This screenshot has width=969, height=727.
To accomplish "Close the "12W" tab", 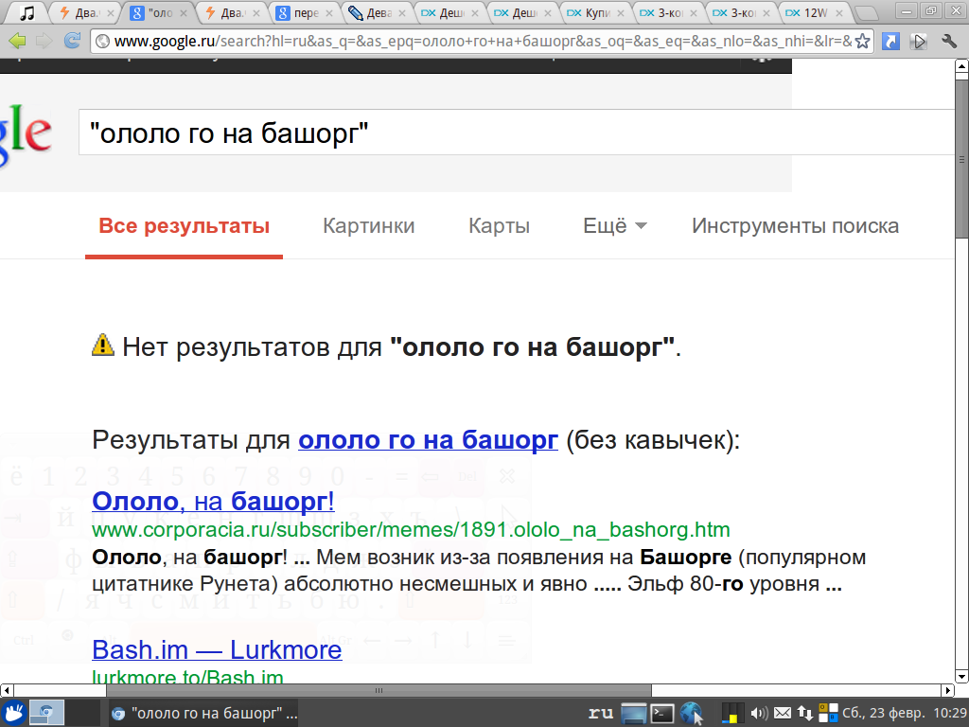I will pos(839,13).
